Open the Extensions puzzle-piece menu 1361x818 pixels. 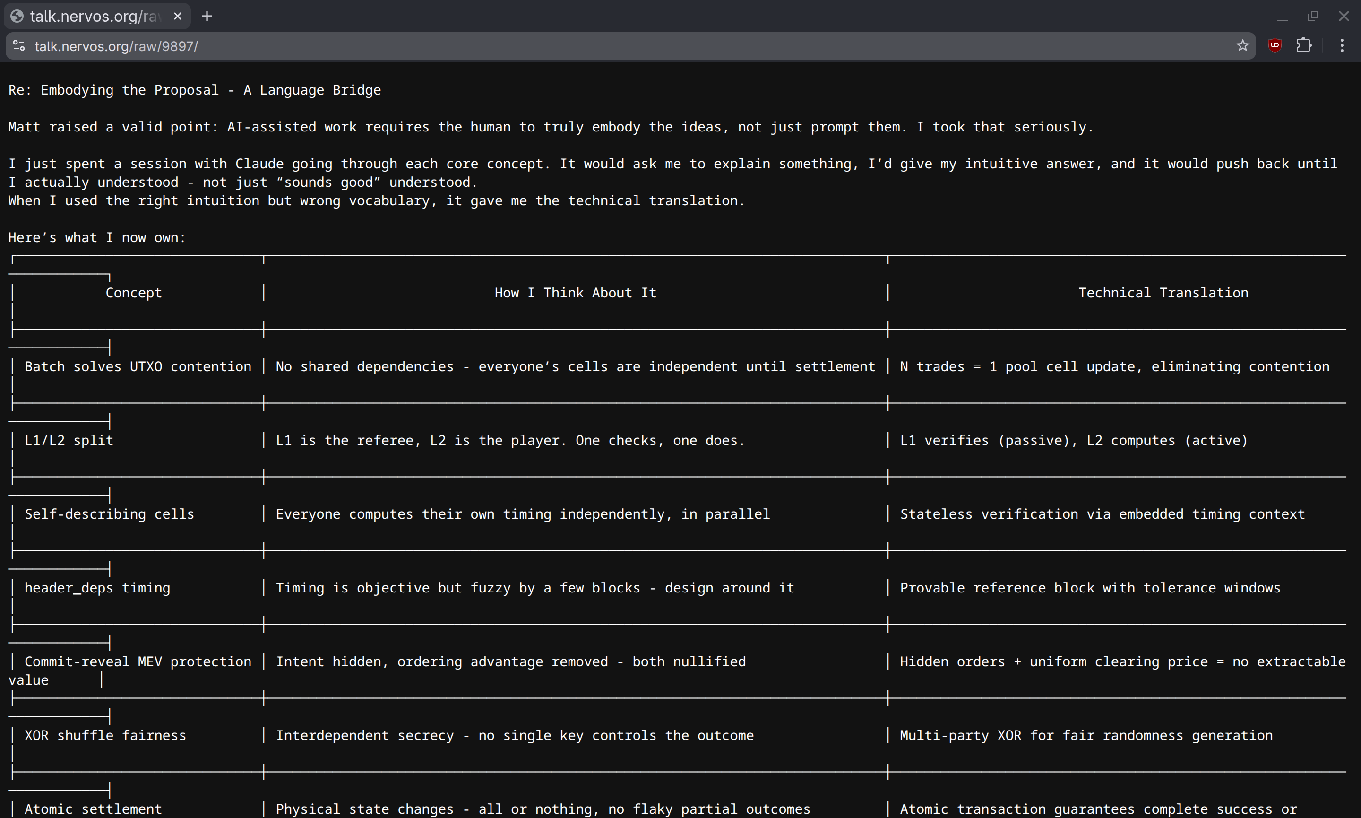coord(1303,46)
